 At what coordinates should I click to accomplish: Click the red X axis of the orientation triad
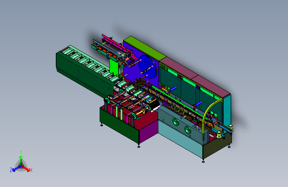pos(26,168)
